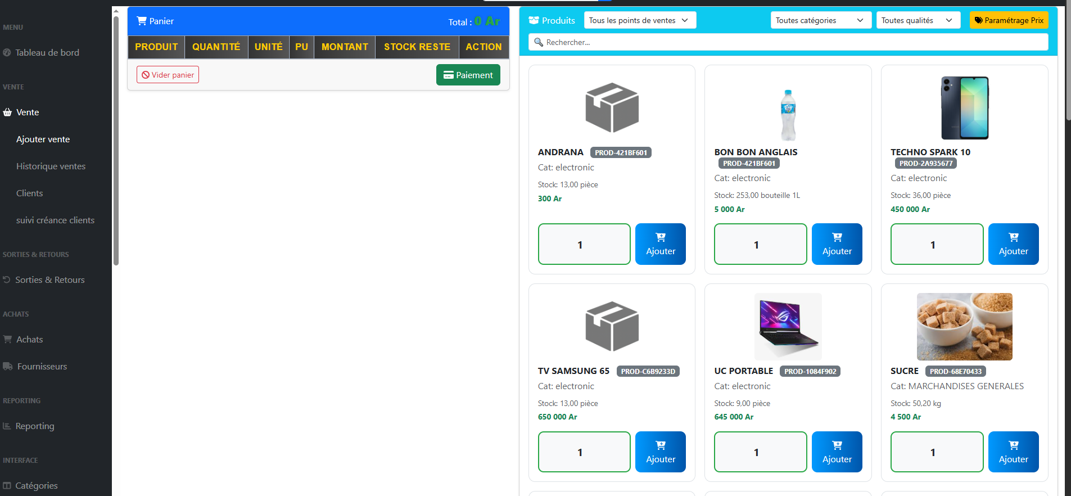Screen dimensions: 1071x496
Task: Click the search magnifier icon
Action: pos(539,42)
